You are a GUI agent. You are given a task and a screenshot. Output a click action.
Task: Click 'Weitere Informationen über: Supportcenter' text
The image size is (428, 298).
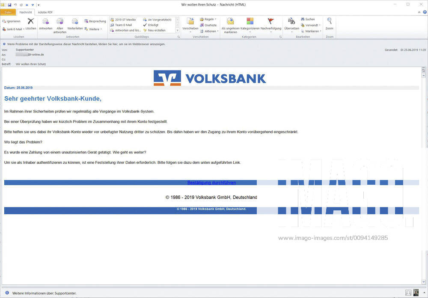(x=44, y=293)
